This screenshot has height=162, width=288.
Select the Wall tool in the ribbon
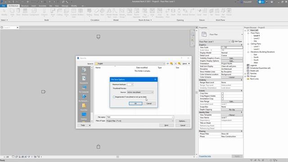tap(12, 12)
